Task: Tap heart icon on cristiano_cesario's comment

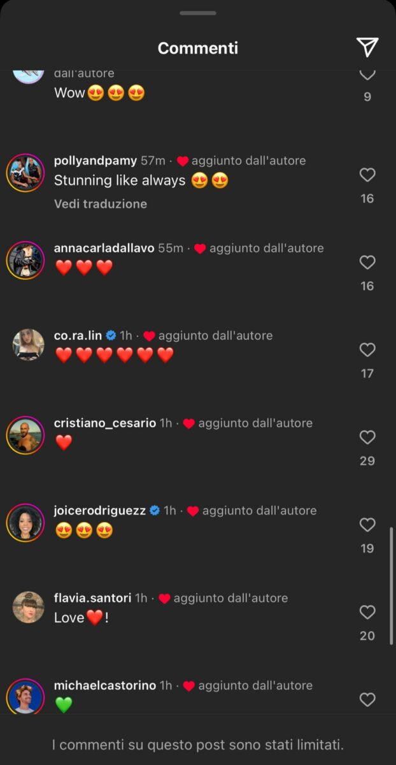Action: (367, 437)
